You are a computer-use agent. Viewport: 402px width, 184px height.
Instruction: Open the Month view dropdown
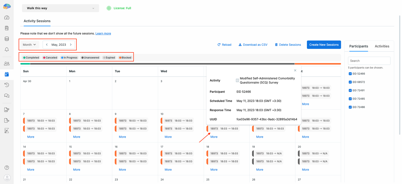29,44
